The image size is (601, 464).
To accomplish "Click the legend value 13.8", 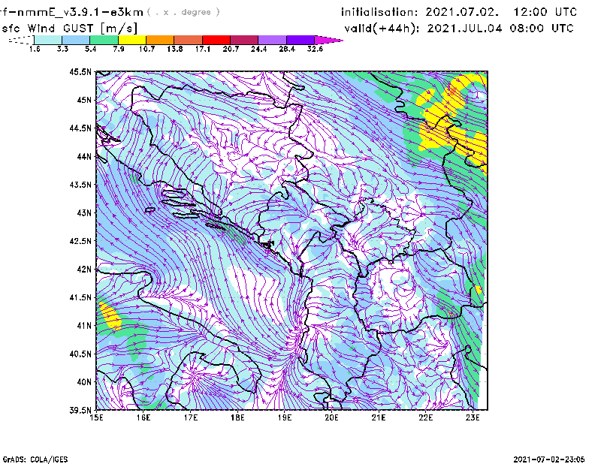I will 175,49.
